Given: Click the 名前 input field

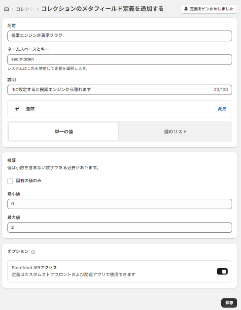Looking at the screenshot, I should (120, 36).
